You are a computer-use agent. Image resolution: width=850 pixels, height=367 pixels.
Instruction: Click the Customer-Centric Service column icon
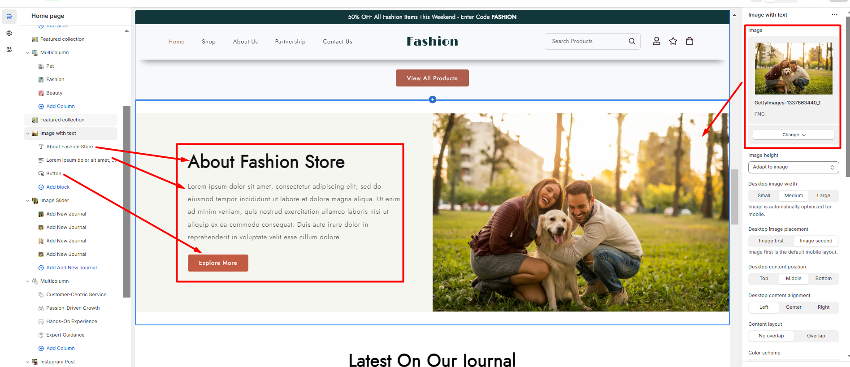(41, 294)
